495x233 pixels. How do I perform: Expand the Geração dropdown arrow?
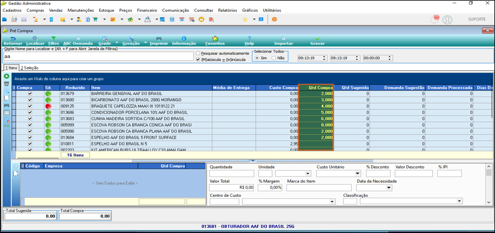click(x=145, y=43)
